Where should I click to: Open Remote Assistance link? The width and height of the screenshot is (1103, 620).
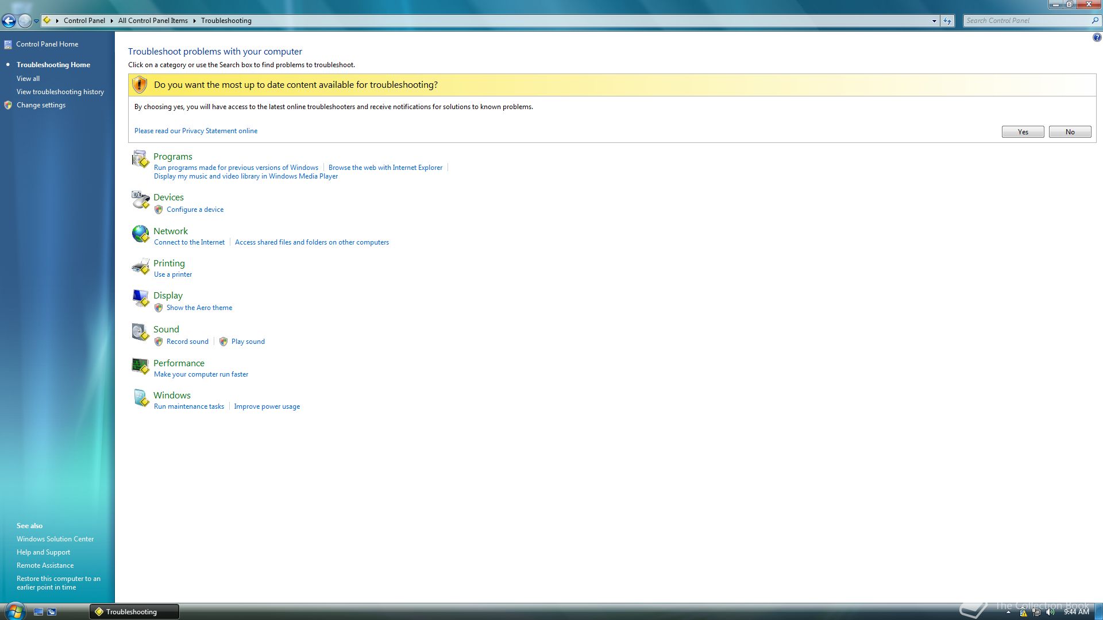point(45,565)
